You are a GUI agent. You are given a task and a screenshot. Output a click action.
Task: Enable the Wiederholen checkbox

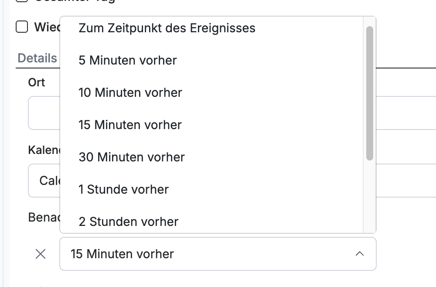(x=22, y=27)
